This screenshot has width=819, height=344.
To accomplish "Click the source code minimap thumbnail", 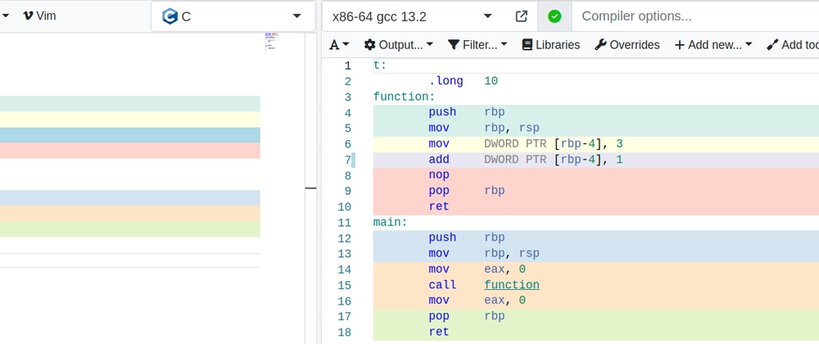I will tap(270, 41).
